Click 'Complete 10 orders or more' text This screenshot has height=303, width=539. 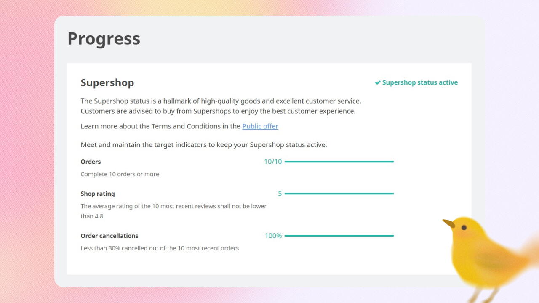(x=120, y=174)
